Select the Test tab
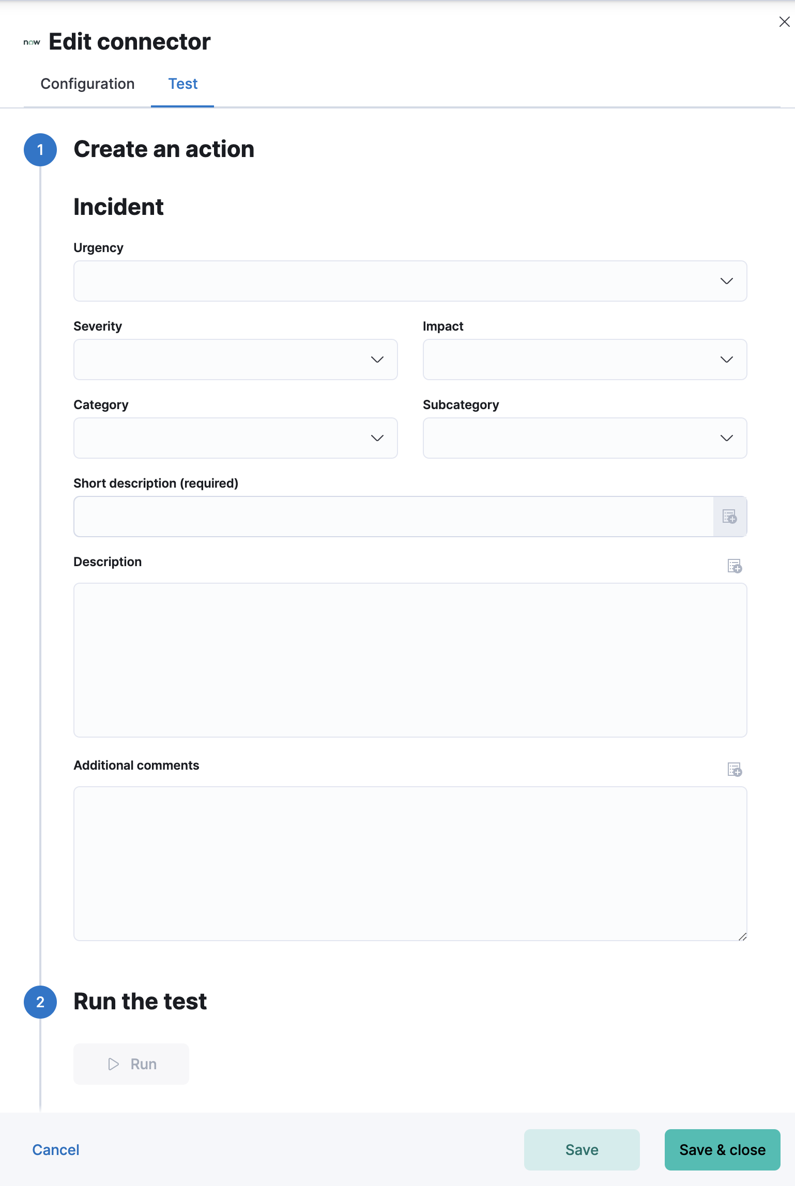 point(182,84)
